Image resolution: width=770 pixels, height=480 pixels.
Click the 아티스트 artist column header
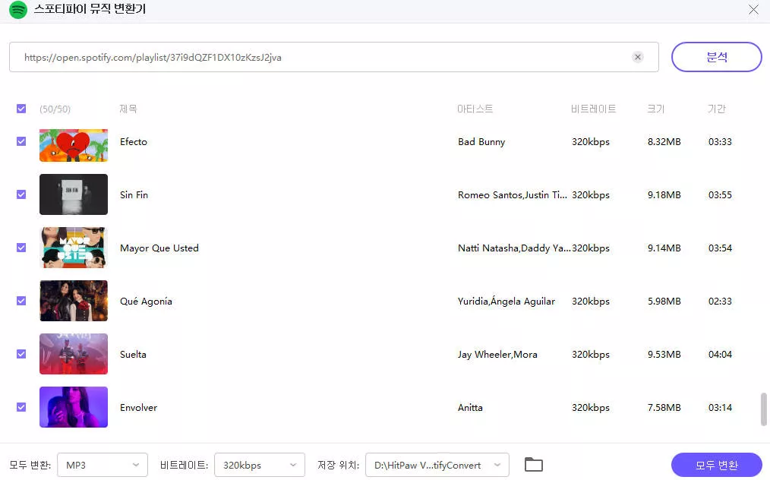pos(475,109)
